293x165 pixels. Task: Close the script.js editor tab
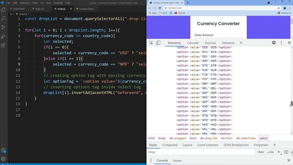tap(71, 9)
